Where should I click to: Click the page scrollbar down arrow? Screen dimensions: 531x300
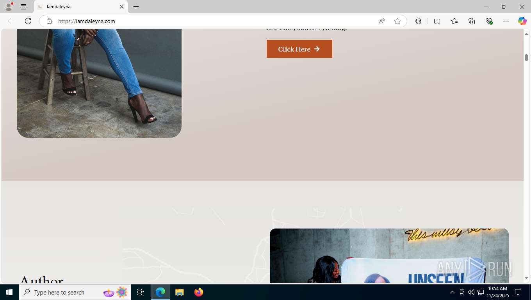526,278
